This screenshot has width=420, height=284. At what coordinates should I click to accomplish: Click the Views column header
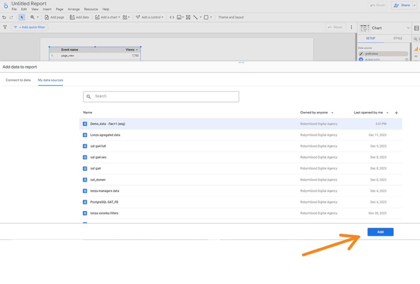tap(130, 50)
